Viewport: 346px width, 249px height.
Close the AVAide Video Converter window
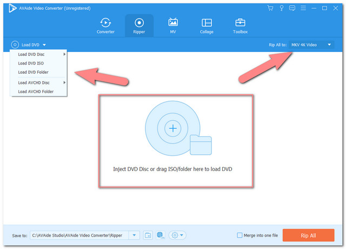(x=336, y=8)
